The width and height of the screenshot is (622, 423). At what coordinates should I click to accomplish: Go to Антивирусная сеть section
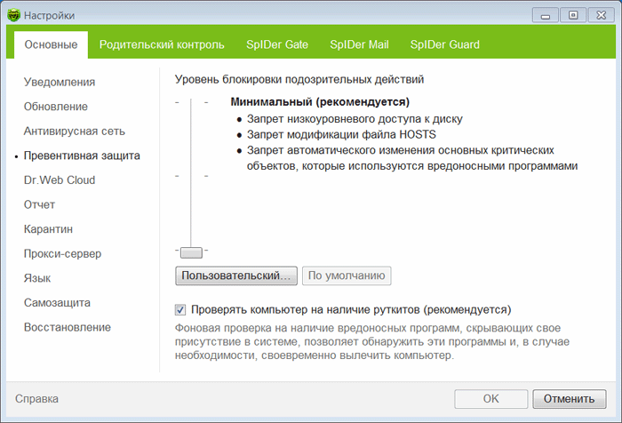click(x=74, y=131)
